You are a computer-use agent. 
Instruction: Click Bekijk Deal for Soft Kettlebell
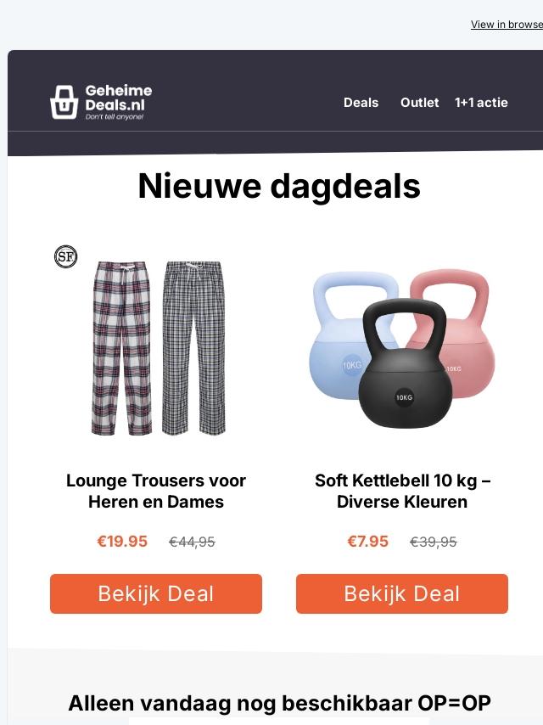[402, 593]
